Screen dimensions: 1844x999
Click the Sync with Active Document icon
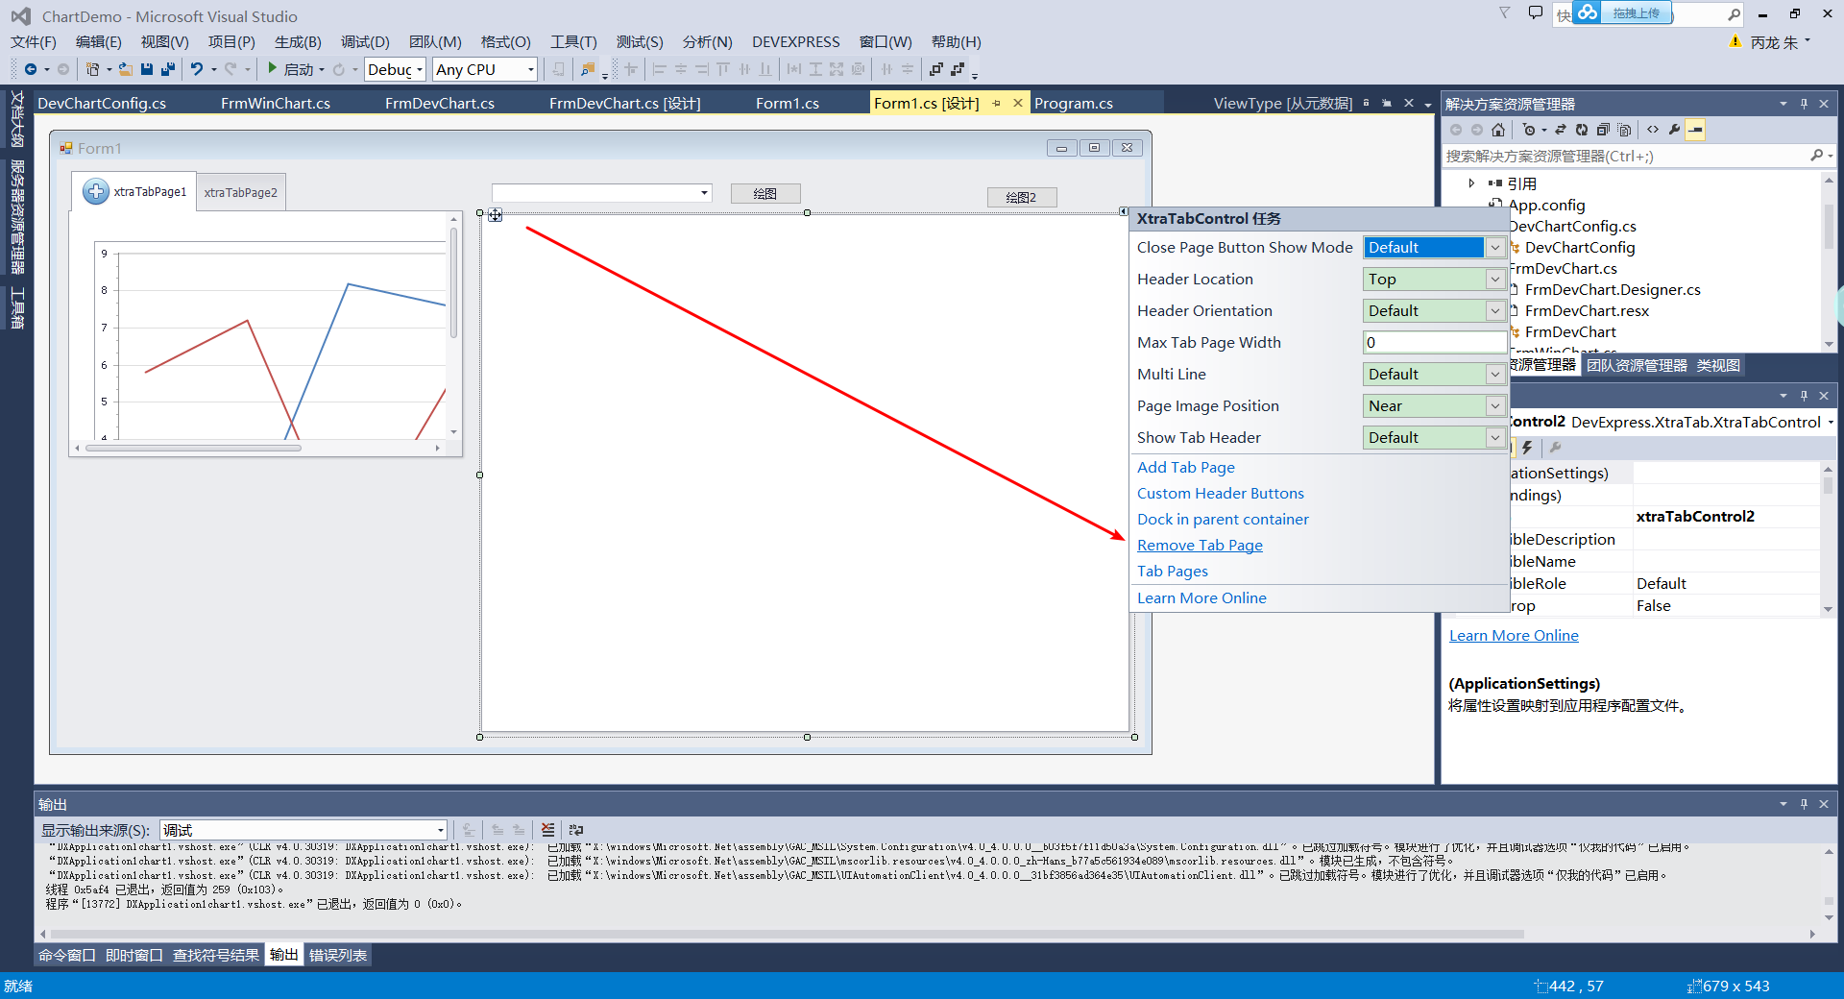coord(1561,130)
